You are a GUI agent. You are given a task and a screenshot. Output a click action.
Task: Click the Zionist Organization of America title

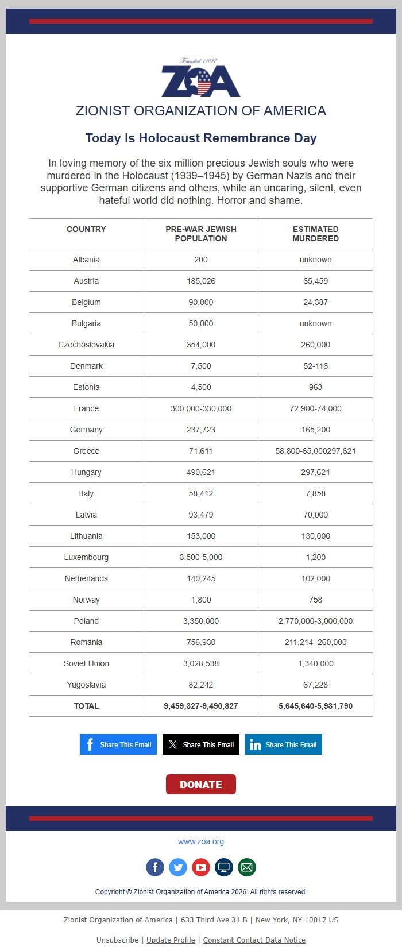tap(201, 111)
